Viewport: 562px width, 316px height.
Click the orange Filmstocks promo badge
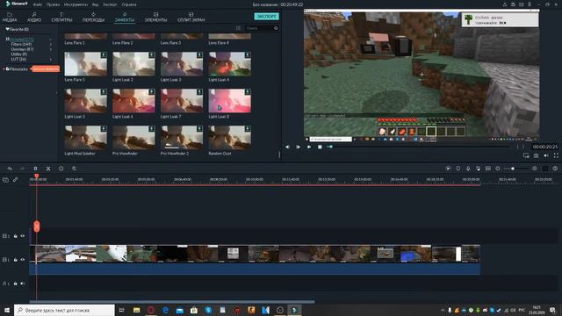click(x=46, y=68)
